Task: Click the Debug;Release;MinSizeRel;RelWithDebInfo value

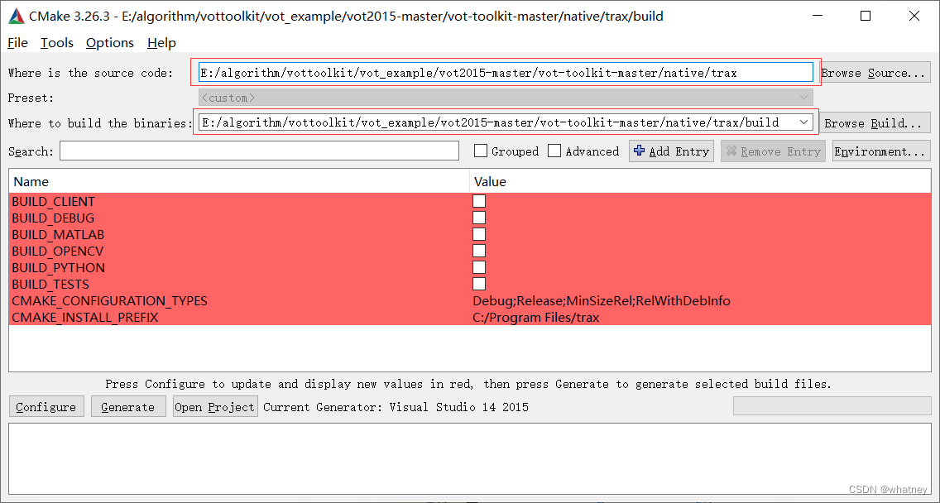Action: click(x=602, y=300)
